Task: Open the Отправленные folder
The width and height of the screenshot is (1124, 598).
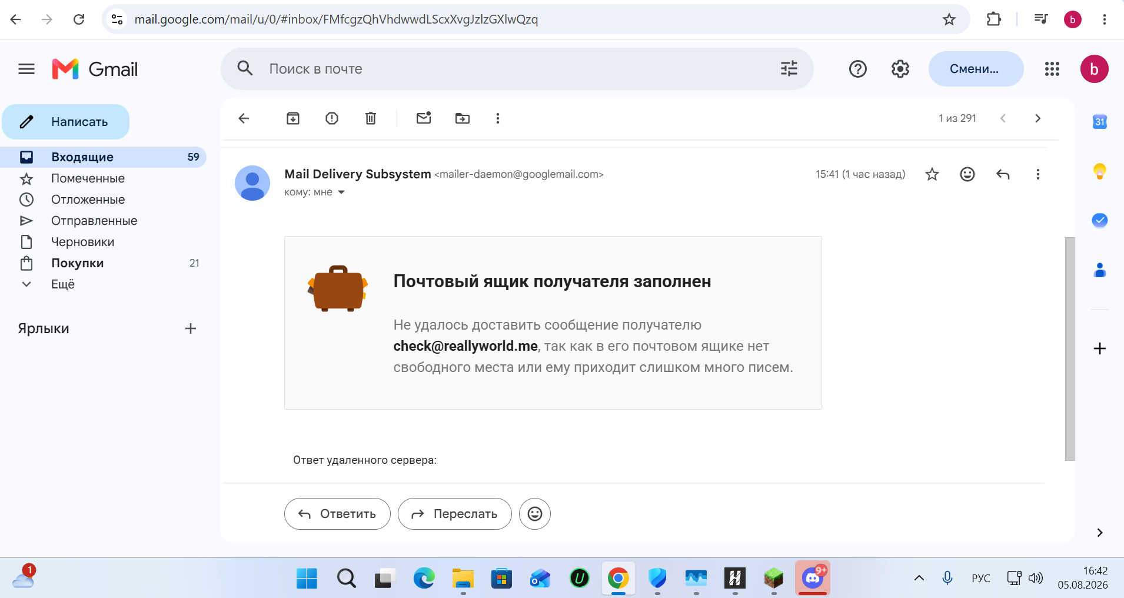Action: [104, 221]
